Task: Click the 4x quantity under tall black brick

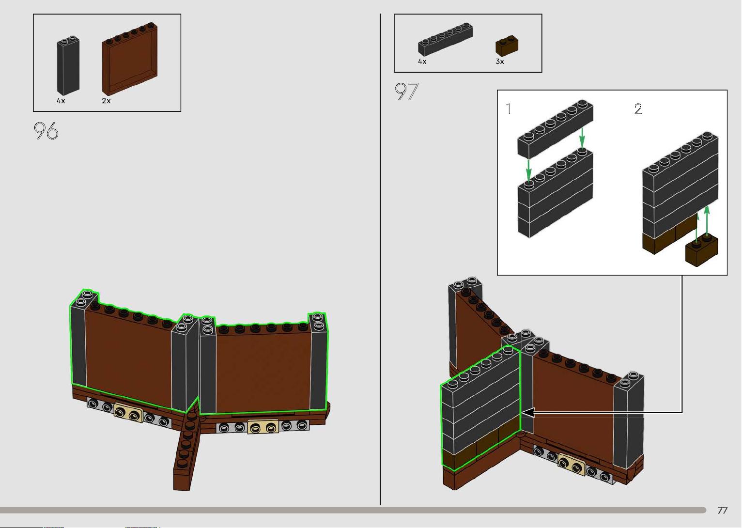Action: [x=61, y=101]
